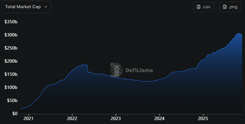
Task: Click the download icon in the .csv button
Action: tap(198, 7)
